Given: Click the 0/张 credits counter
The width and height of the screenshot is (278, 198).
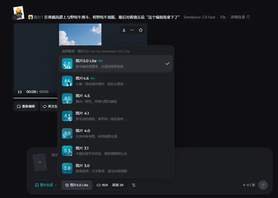Looking at the screenshot, I should coord(249,185).
